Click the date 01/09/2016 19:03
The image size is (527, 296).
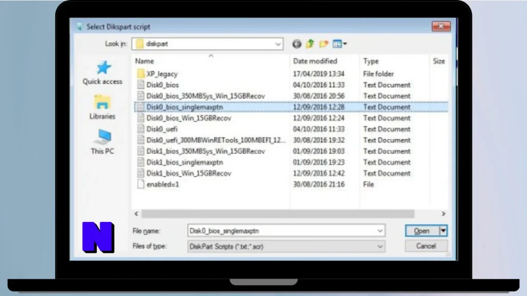click(x=319, y=152)
